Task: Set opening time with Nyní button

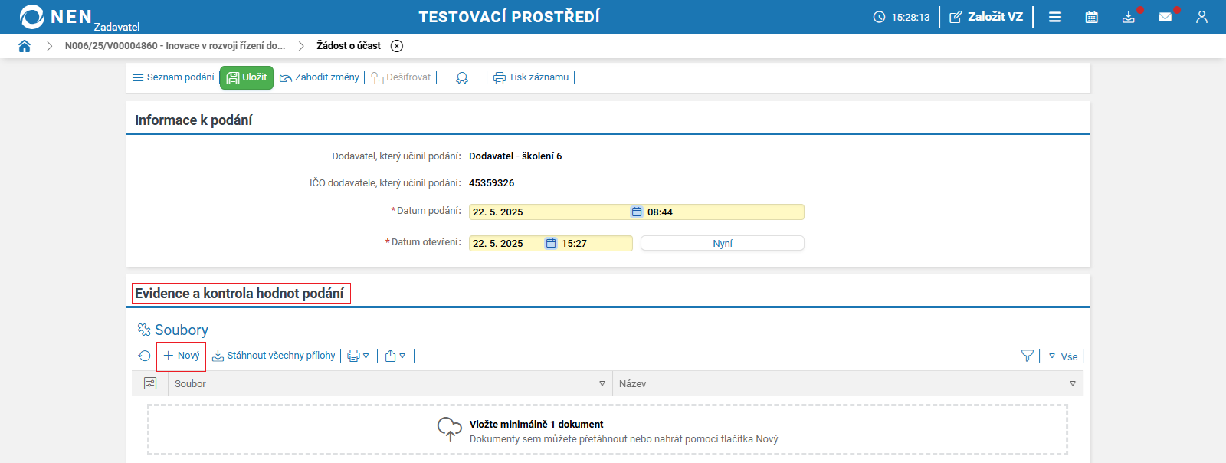Action: point(723,244)
